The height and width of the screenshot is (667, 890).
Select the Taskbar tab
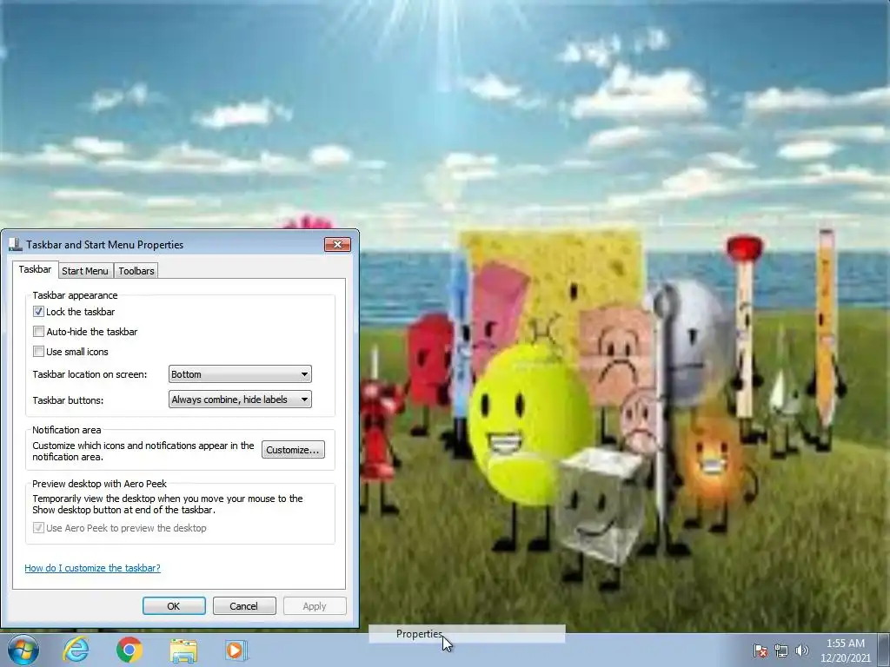(35, 269)
